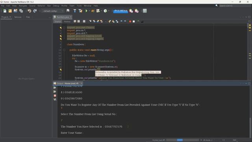Click the Open Project toolbar icon
Viewport: 252px width, 142px height.
[x=15, y=11]
